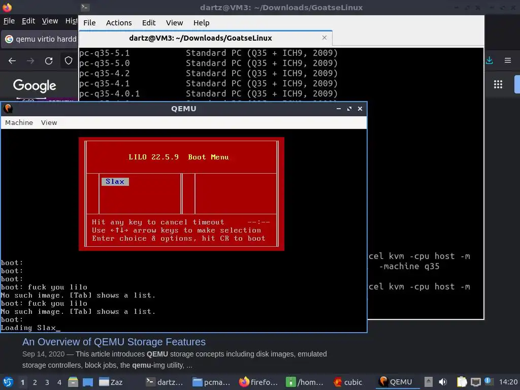Image resolution: width=520 pixels, height=390 pixels.
Task: Open Firefox File menu
Action: pyautogui.click(x=9, y=21)
